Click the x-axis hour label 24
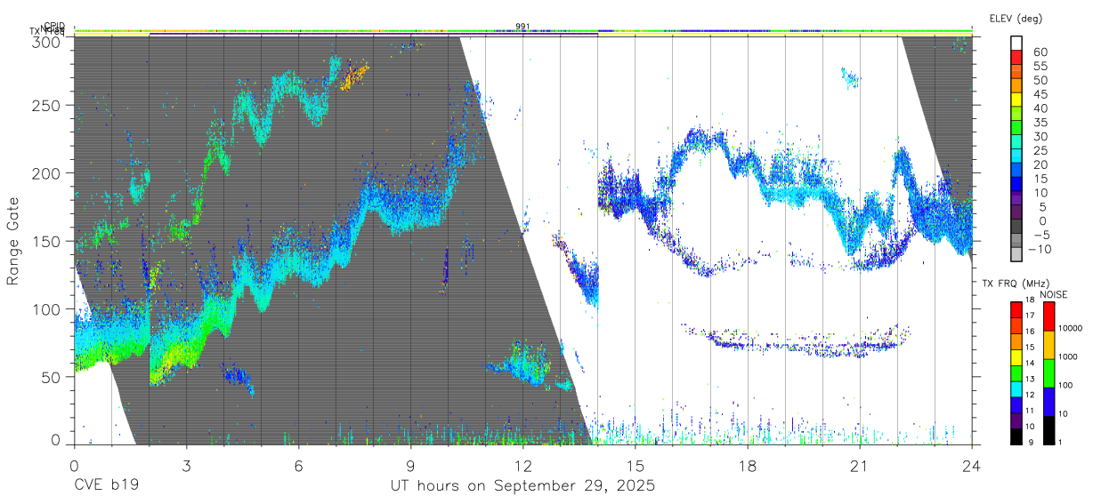 pyautogui.click(x=971, y=465)
